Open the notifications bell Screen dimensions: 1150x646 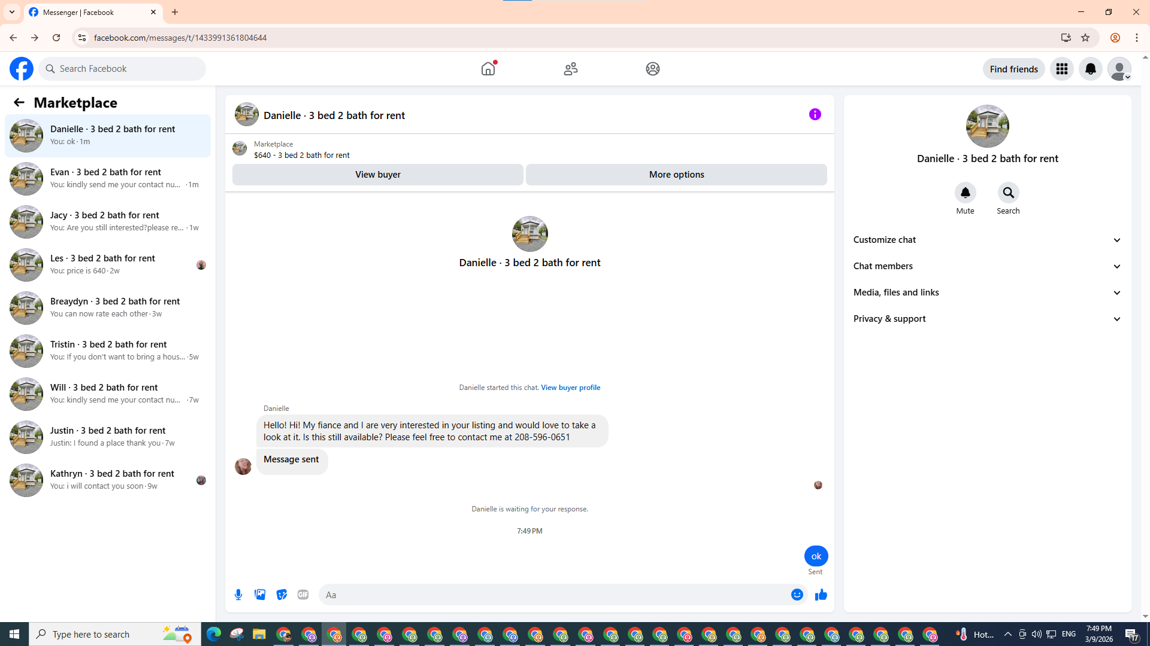point(1090,69)
